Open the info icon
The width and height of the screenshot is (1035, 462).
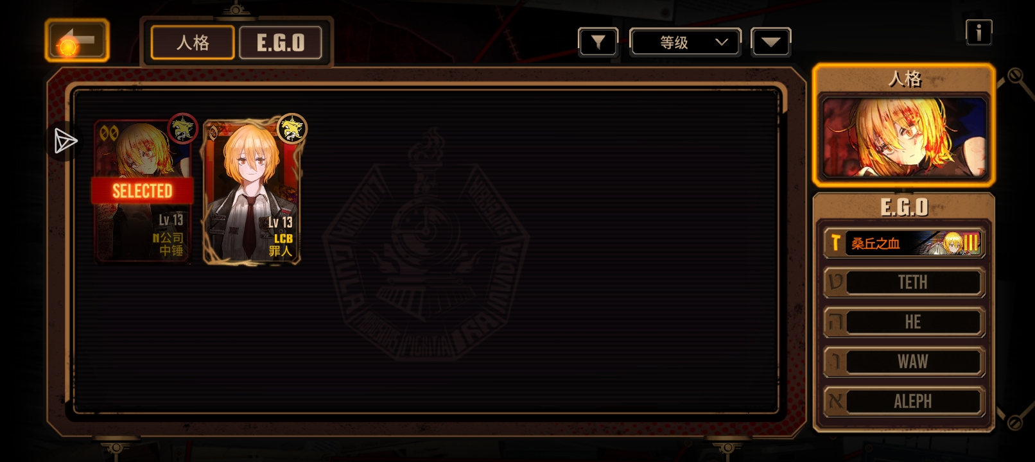[978, 32]
